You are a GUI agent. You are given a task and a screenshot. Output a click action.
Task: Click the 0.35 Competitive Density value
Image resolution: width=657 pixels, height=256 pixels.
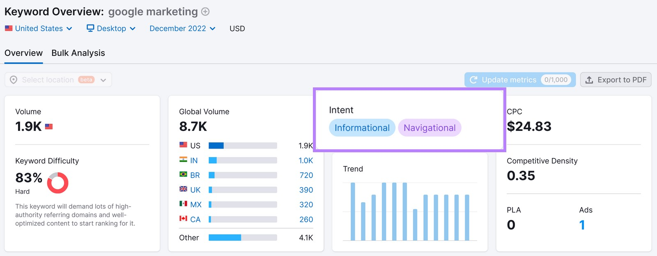tap(521, 176)
